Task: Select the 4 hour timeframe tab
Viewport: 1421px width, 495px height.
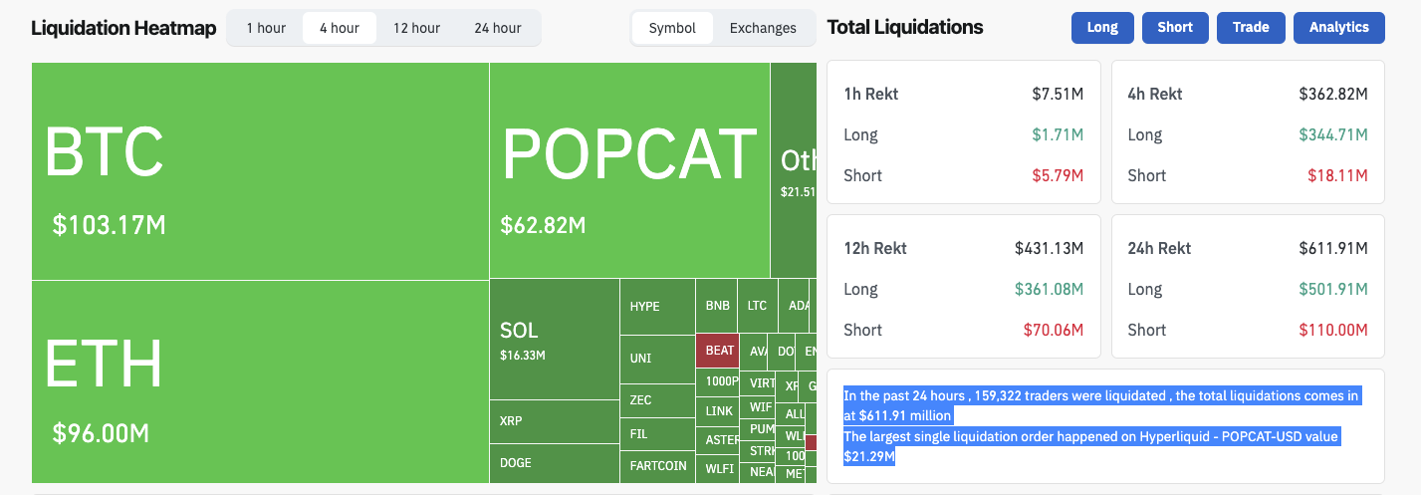Action: pyautogui.click(x=340, y=28)
